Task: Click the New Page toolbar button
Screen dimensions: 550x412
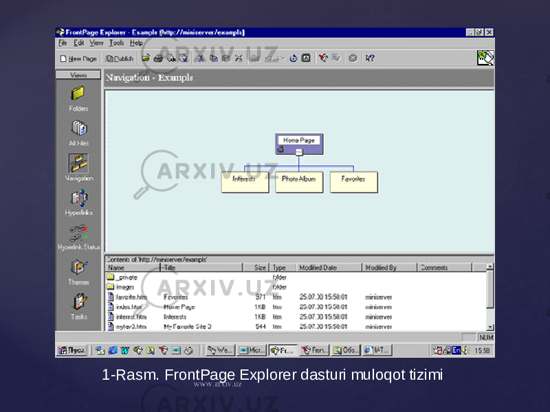Action: (78, 58)
